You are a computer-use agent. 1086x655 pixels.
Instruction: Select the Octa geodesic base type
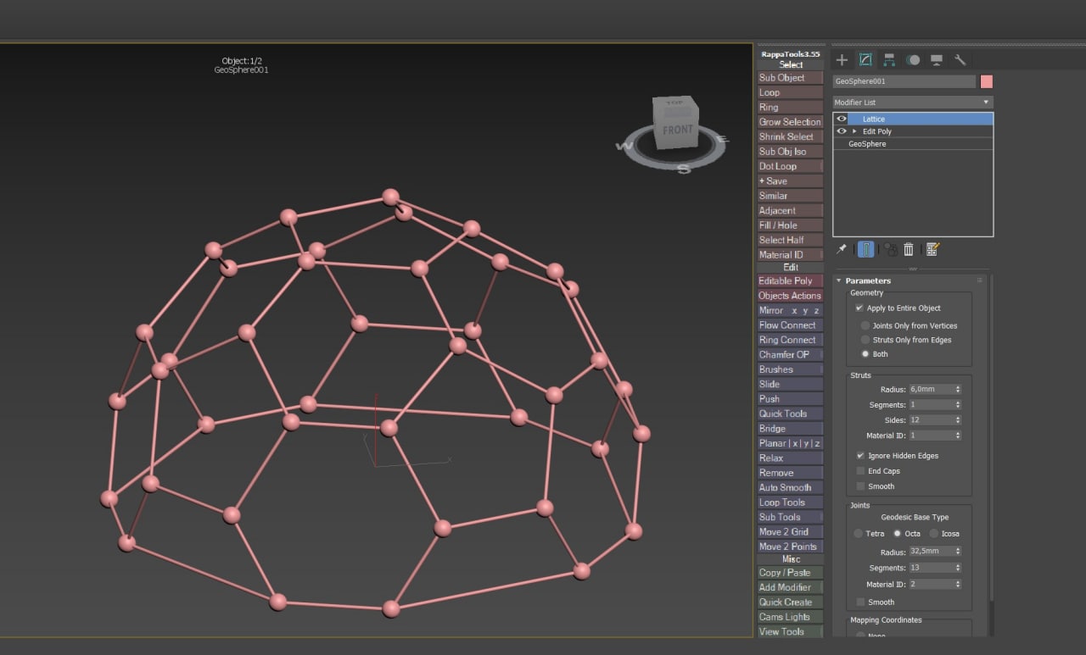pos(897,534)
